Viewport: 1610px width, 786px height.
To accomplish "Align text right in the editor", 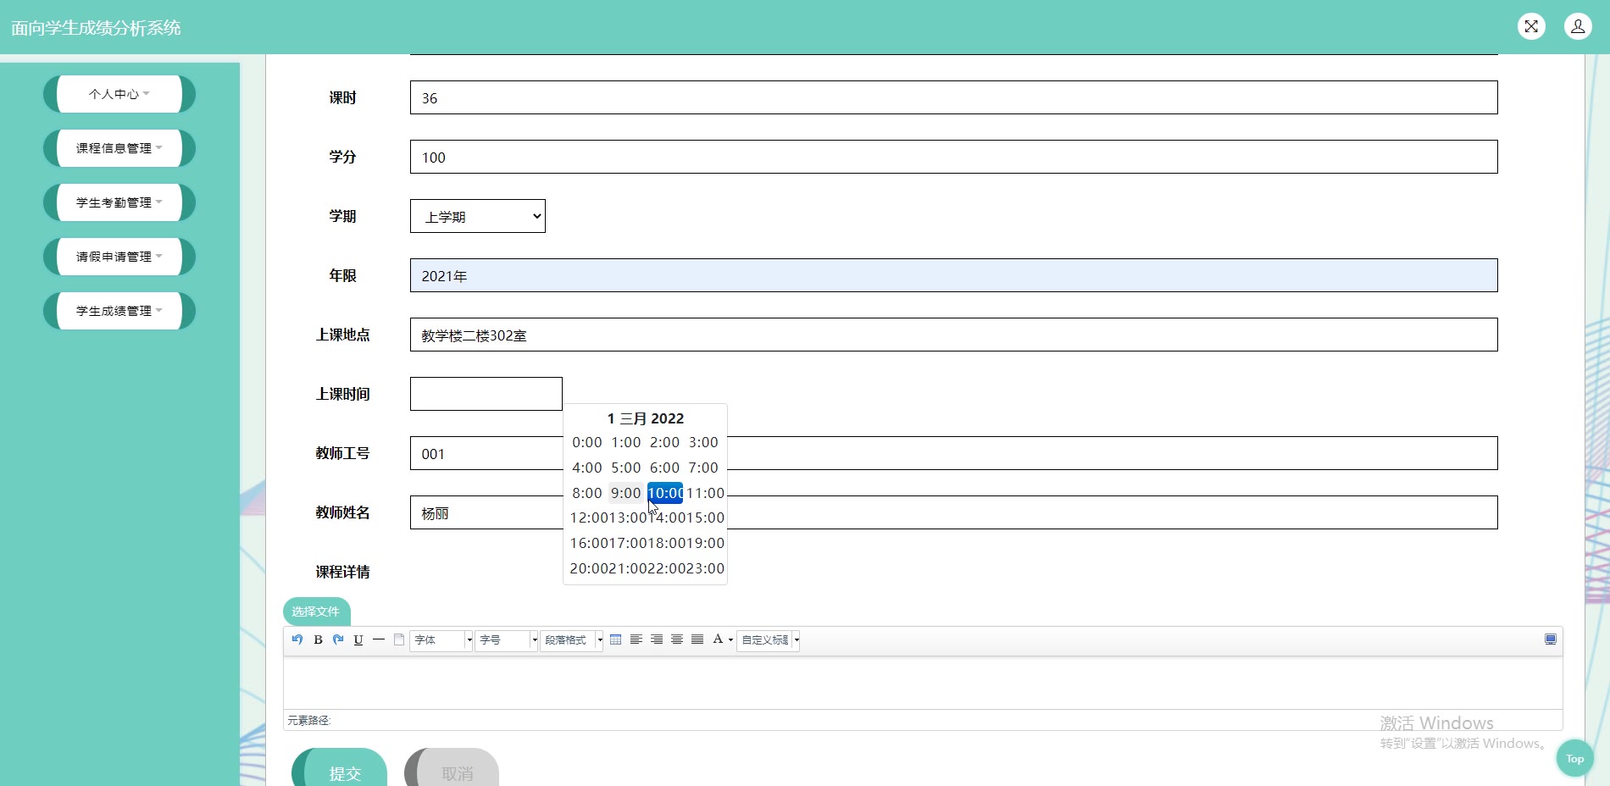I will click(x=657, y=639).
